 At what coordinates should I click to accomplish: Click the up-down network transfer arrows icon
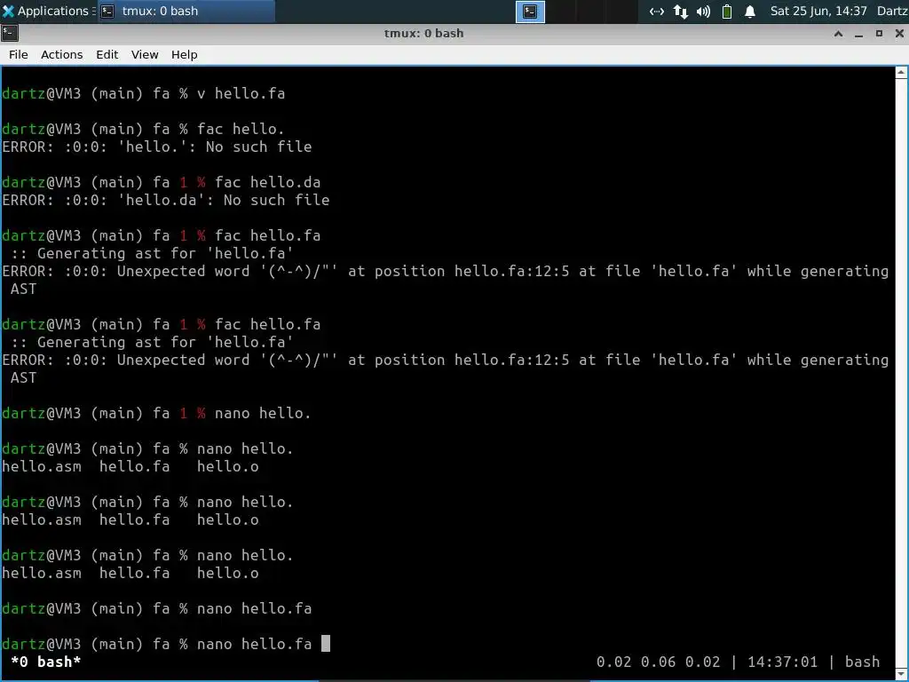pos(681,12)
